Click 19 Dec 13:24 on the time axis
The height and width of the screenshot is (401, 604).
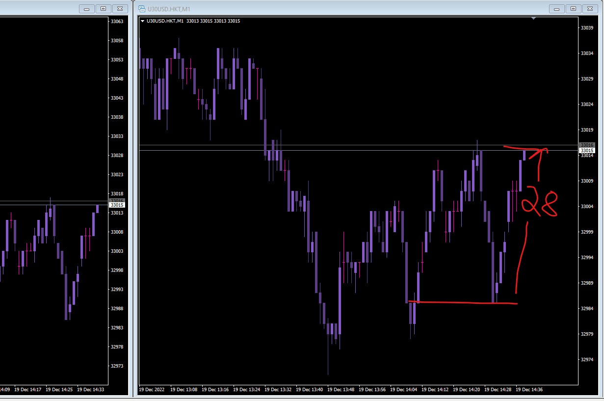(x=246, y=389)
